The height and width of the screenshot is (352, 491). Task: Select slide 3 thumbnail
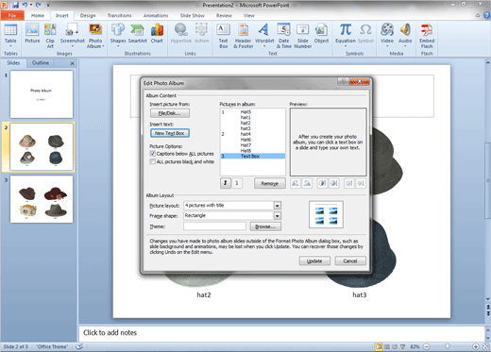point(42,199)
